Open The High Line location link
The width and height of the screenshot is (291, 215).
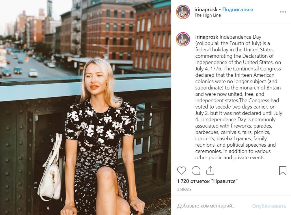[x=208, y=15]
